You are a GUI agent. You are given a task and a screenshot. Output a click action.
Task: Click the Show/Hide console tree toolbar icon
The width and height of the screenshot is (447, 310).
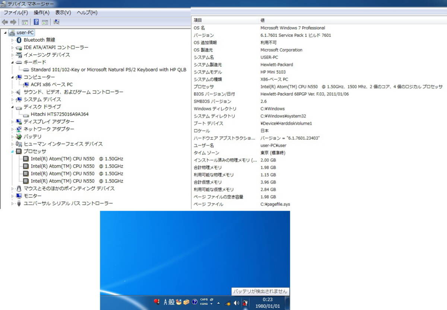pyautogui.click(x=25, y=22)
